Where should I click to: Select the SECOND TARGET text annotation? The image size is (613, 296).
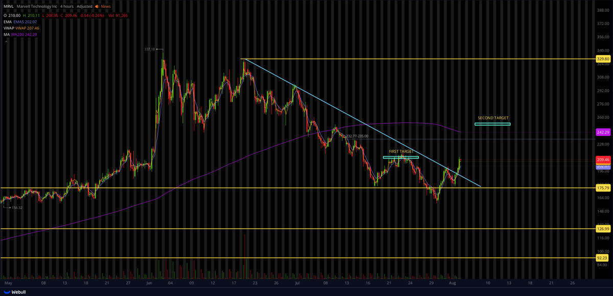(x=493, y=118)
